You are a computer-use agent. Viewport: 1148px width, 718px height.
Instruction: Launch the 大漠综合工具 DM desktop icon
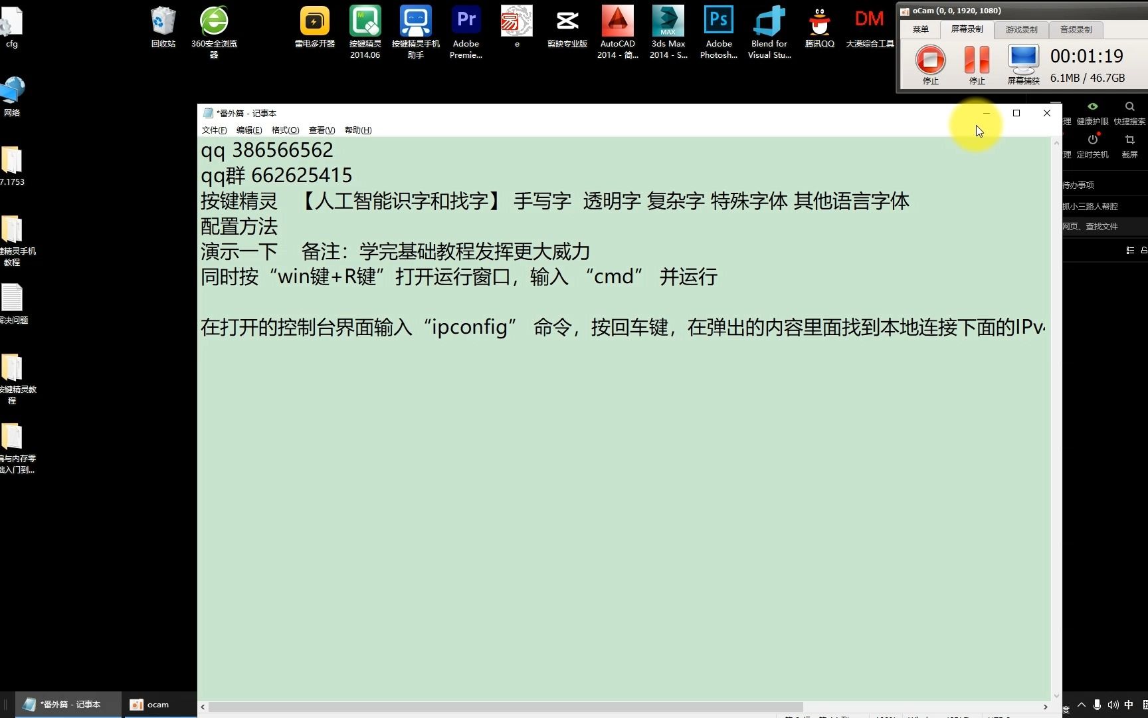tap(870, 27)
